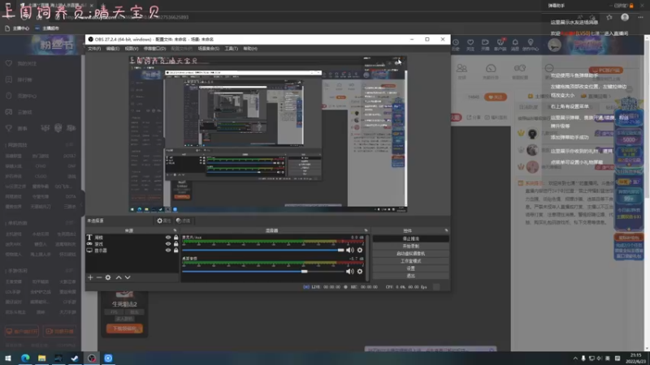Open OBS 设置 settings button

pos(411,268)
